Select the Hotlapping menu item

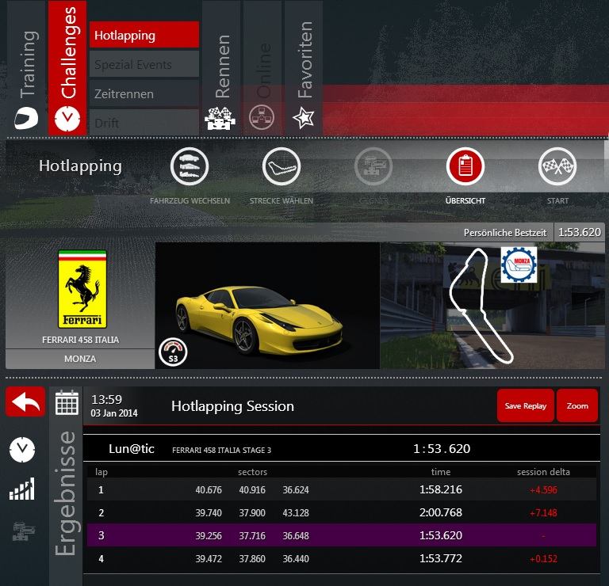pyautogui.click(x=144, y=35)
